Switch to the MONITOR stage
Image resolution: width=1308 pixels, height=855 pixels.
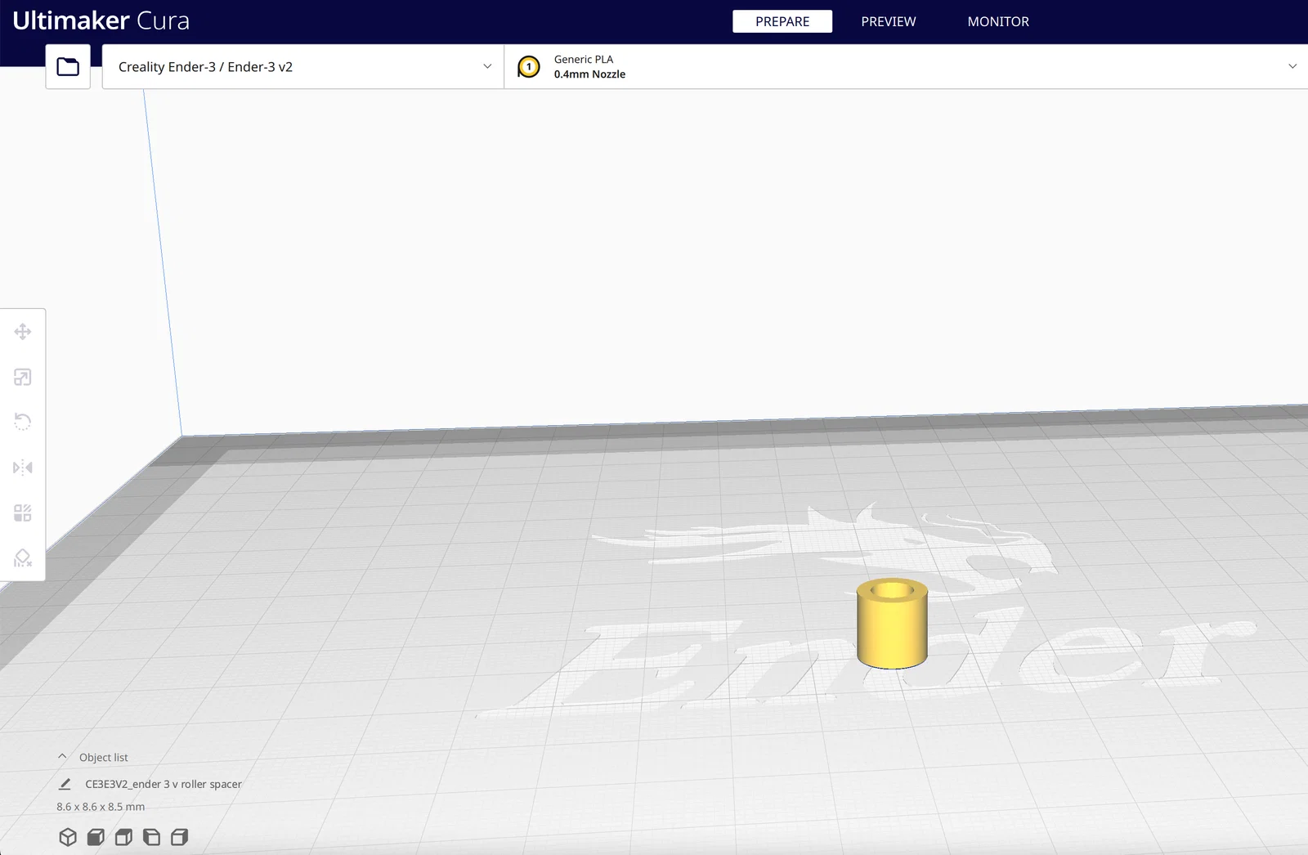(998, 21)
